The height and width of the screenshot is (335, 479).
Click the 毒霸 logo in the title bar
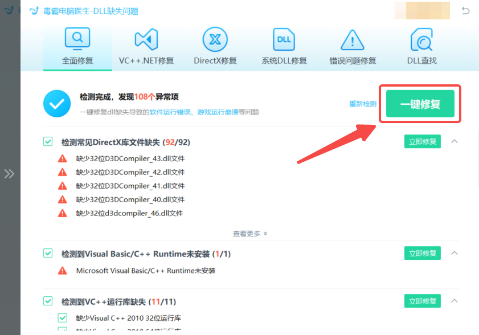pyautogui.click(x=33, y=10)
